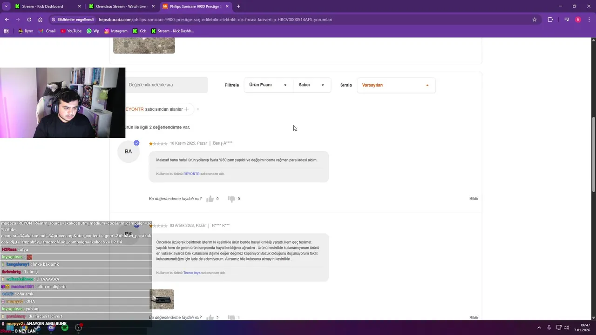Image resolution: width=596 pixels, height=335 pixels.
Task: Open the browser home page
Action: click(x=41, y=20)
